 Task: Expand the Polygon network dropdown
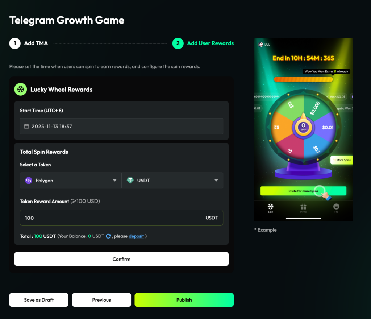tap(114, 181)
